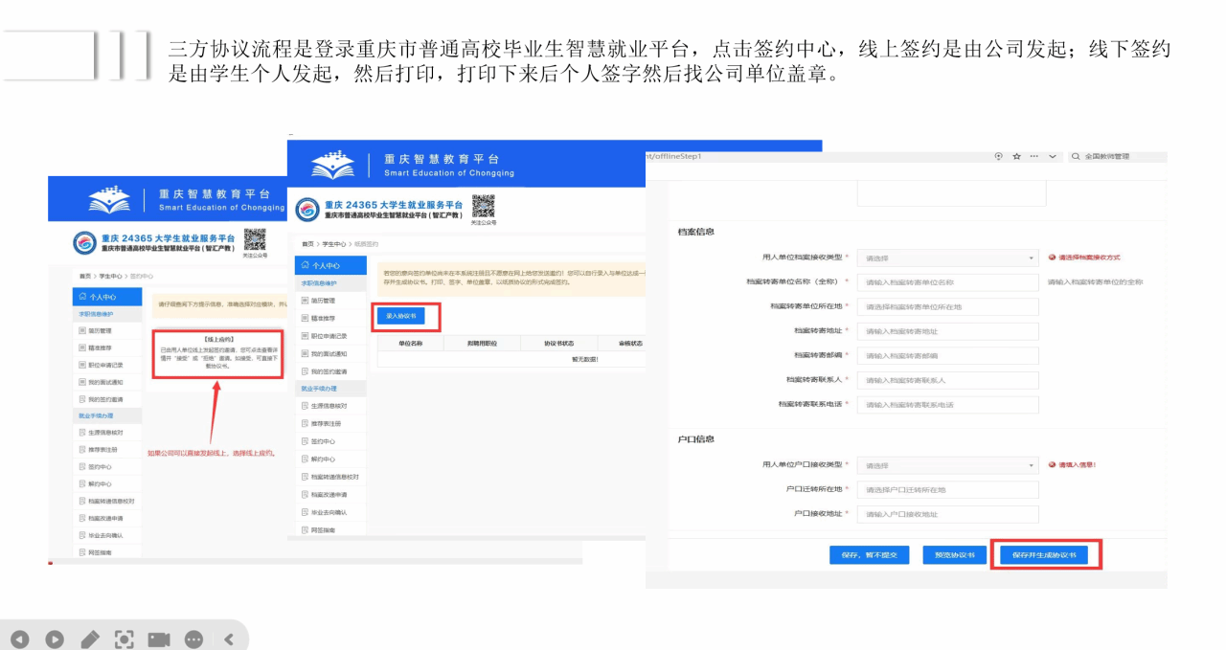Click 我的面试通知 icon on 纸质签约 page sidebar
Viewport: 1226px width, 650px height.
coord(305,353)
